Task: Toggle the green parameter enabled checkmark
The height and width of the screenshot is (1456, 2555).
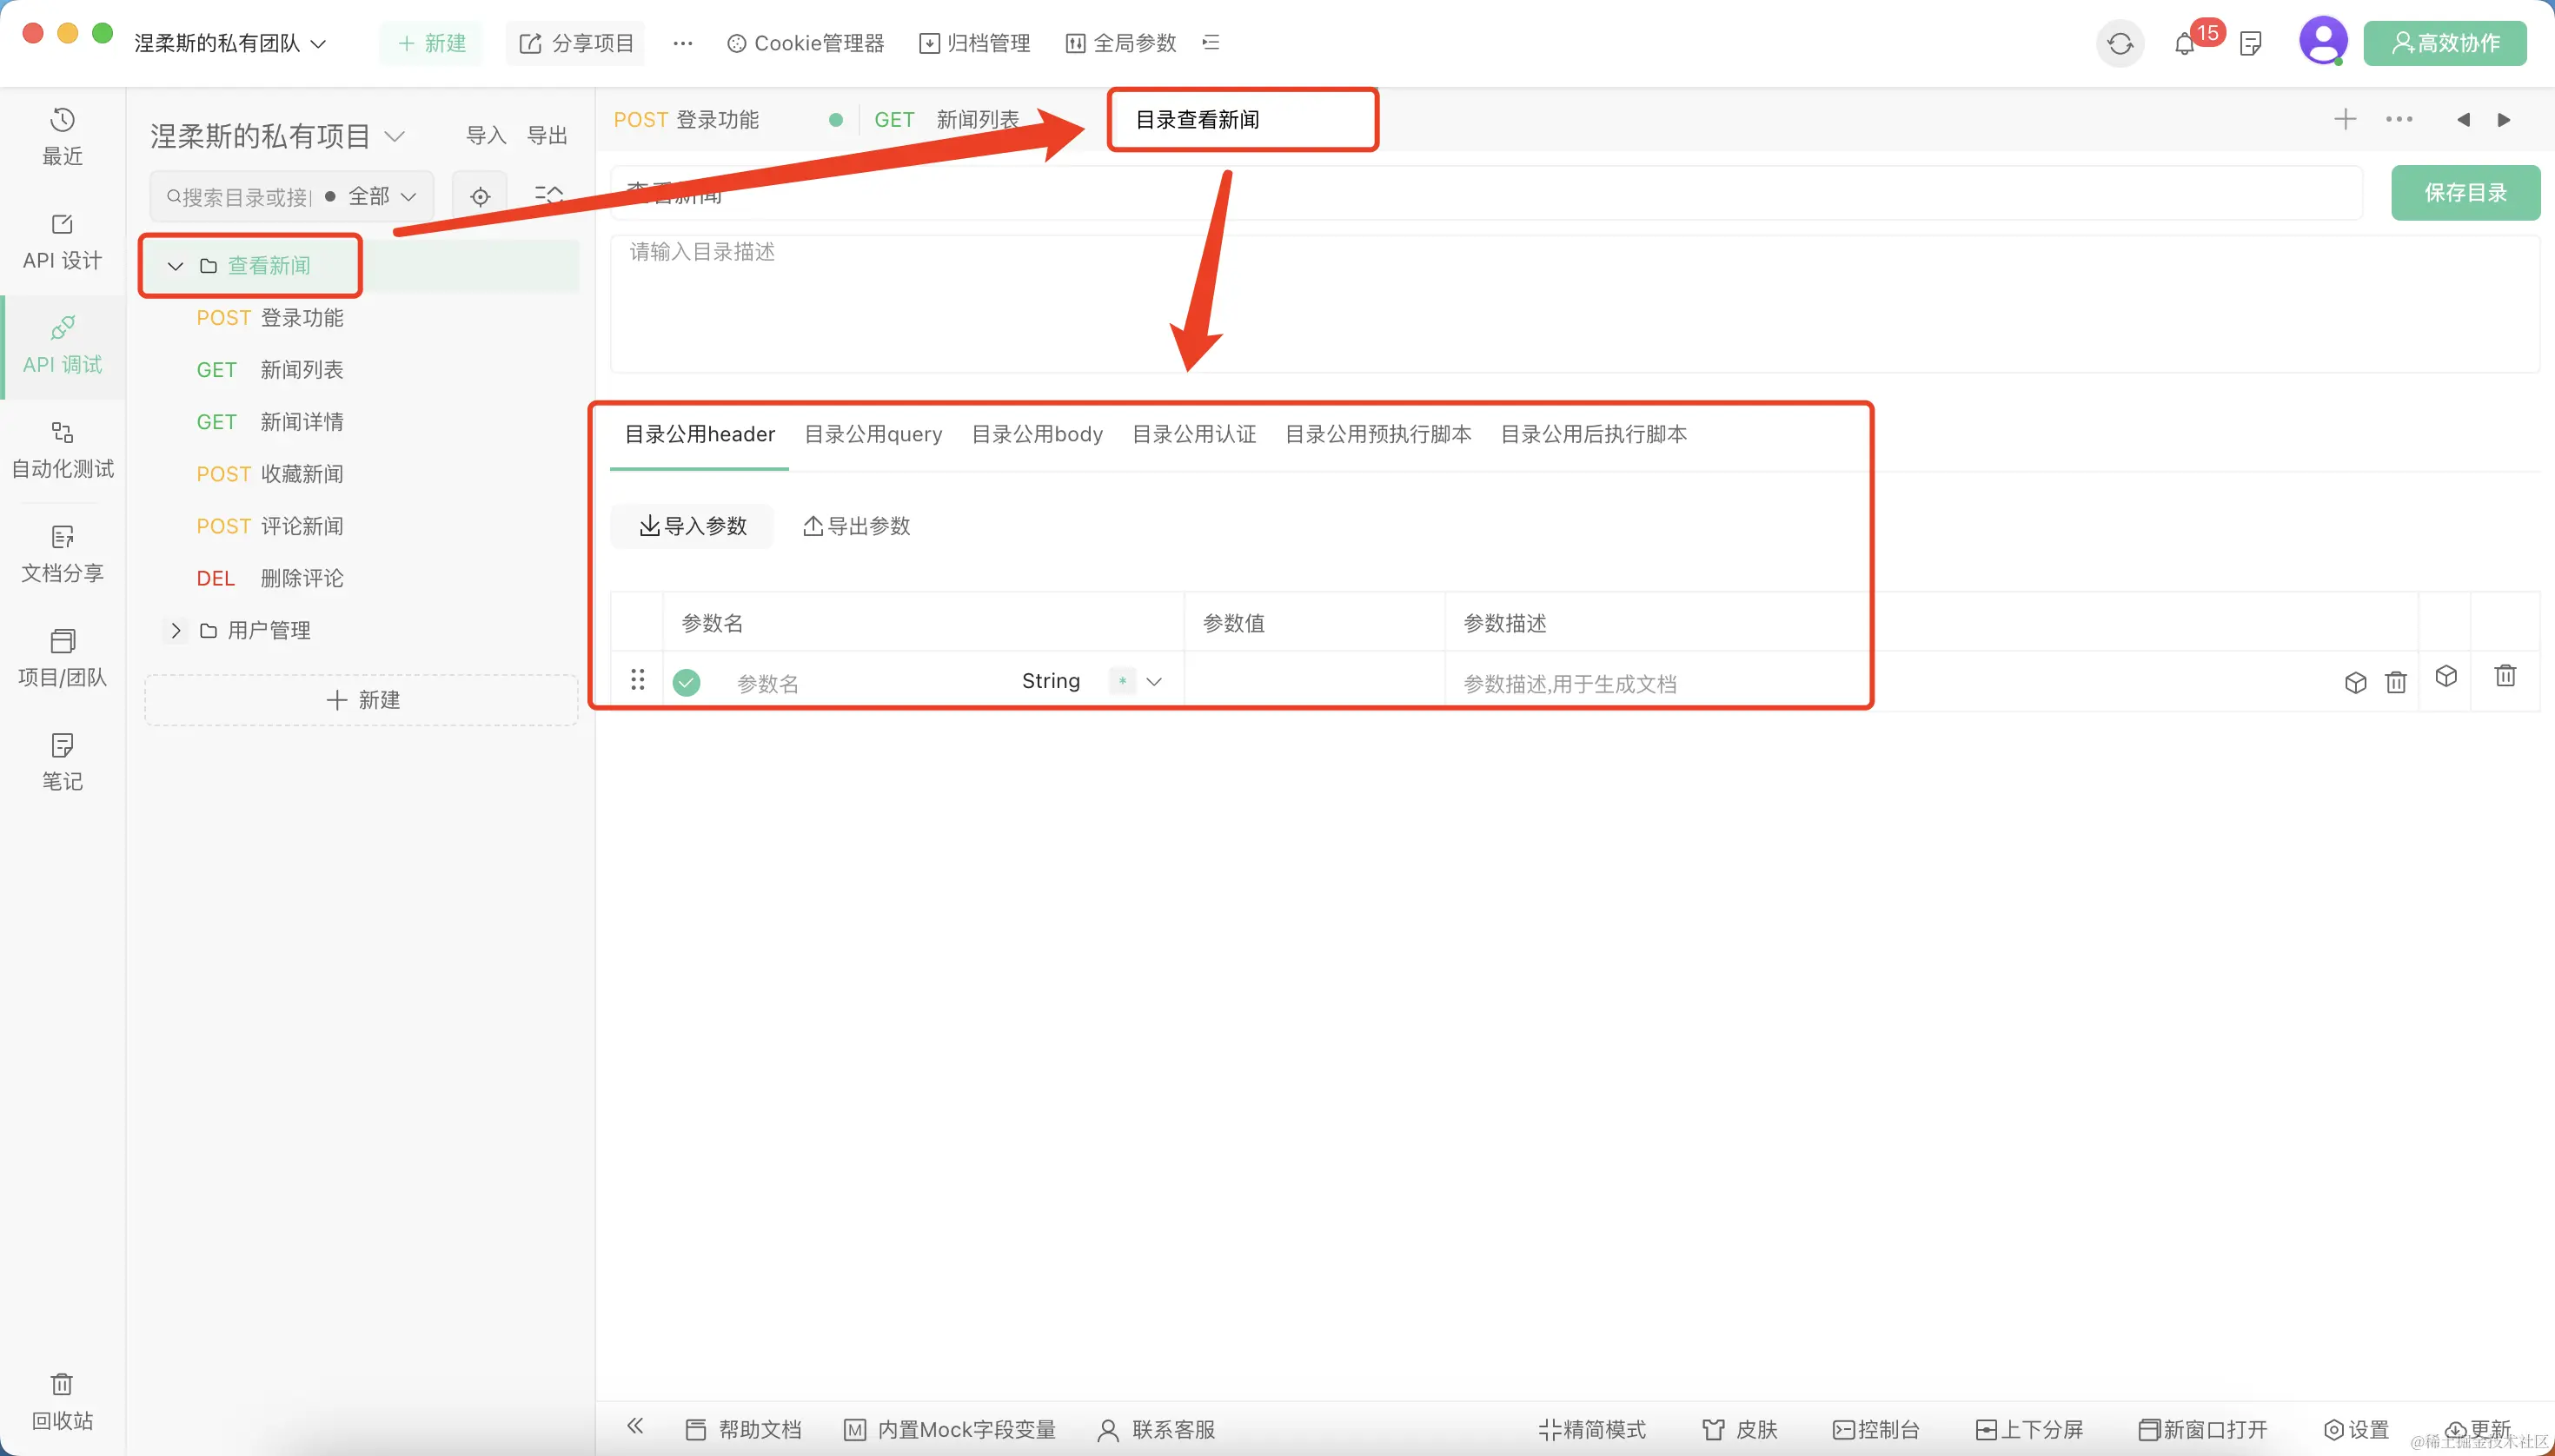Action: click(687, 682)
